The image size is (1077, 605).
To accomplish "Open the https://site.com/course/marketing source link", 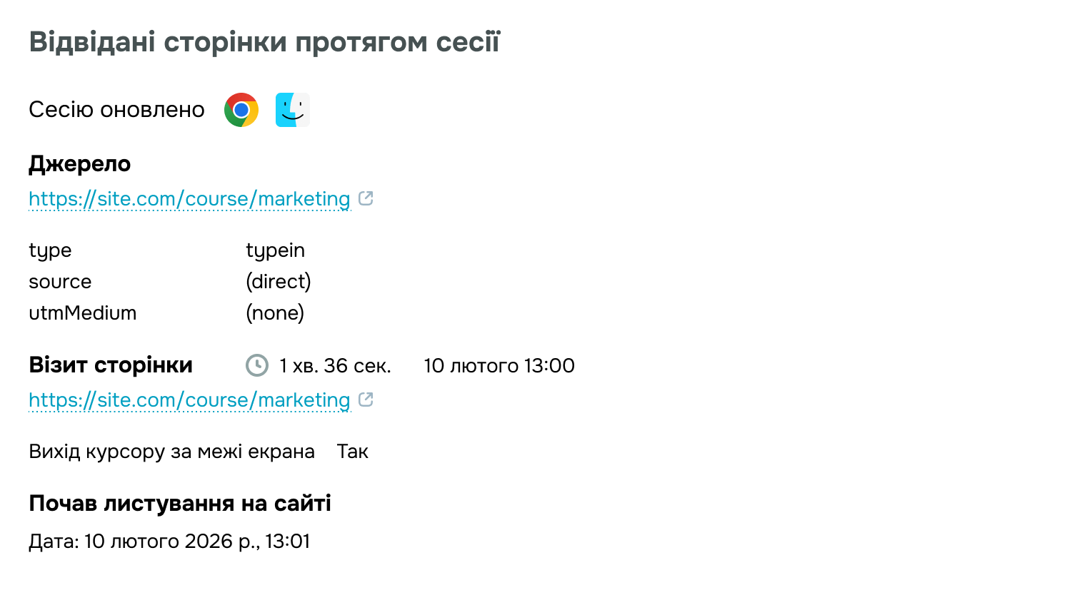I will coord(189,198).
